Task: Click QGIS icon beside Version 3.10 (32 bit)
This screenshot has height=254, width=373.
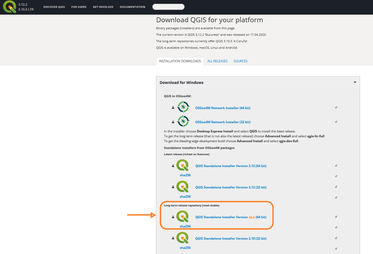Action: tap(183, 238)
